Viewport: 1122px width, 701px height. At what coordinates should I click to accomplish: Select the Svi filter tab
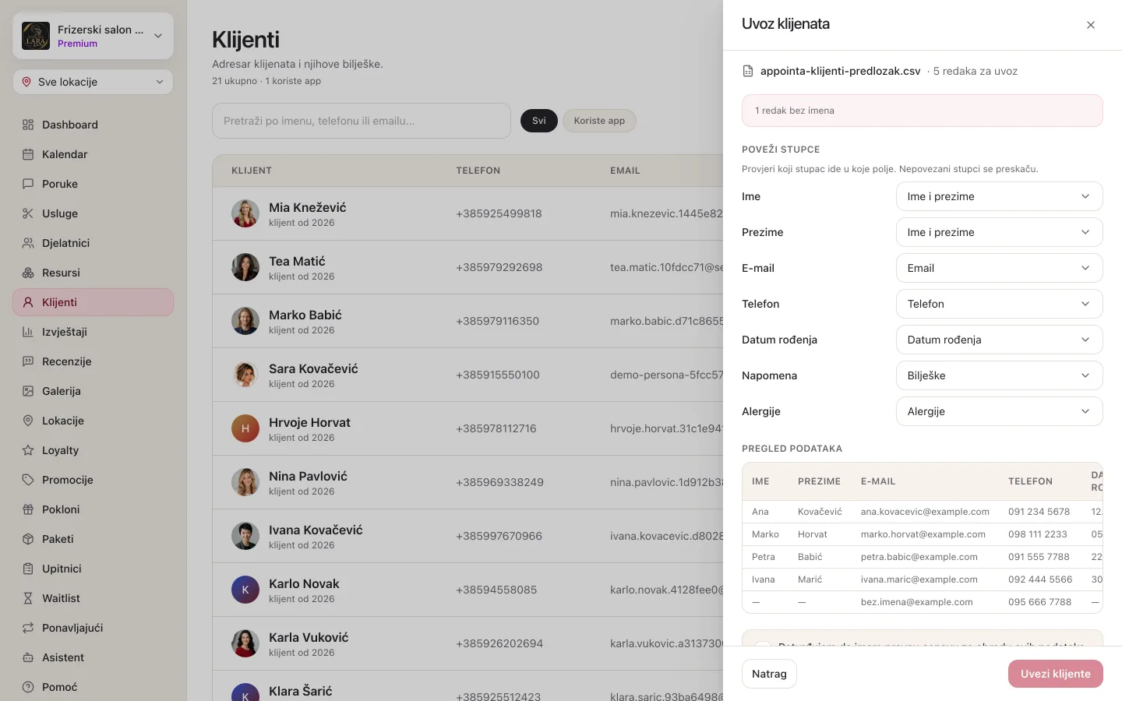point(539,121)
